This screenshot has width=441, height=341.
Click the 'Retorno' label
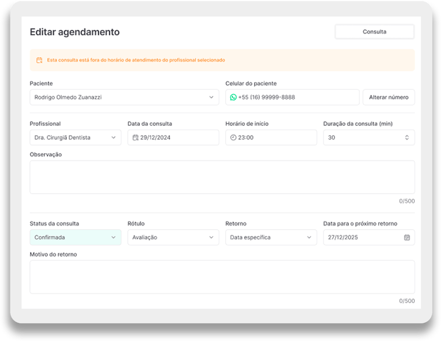(x=236, y=224)
